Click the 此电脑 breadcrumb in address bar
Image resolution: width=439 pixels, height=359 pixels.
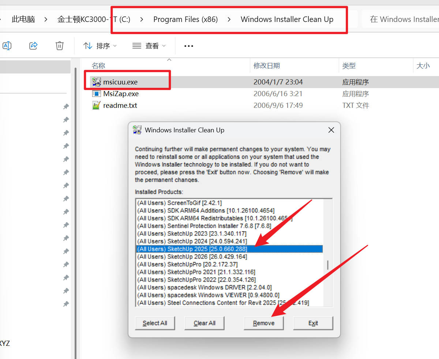tap(23, 19)
